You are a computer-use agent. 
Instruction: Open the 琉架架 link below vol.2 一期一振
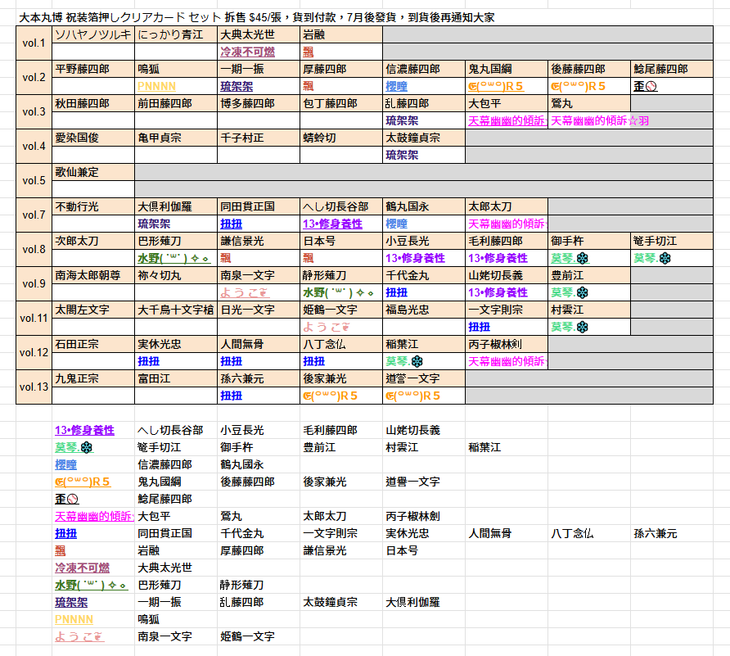tap(237, 86)
